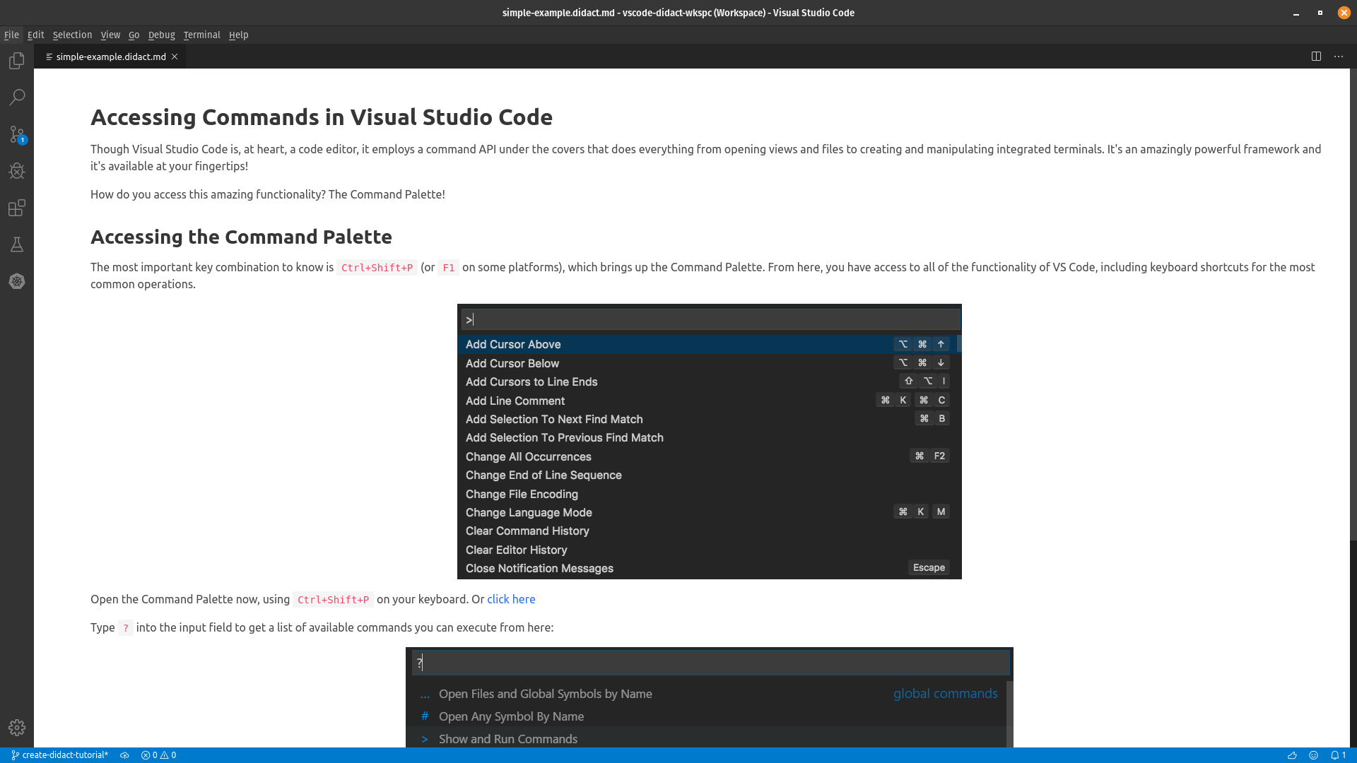The width and height of the screenshot is (1357, 763).
Task: Click the split editor icon top right
Action: coord(1316,56)
